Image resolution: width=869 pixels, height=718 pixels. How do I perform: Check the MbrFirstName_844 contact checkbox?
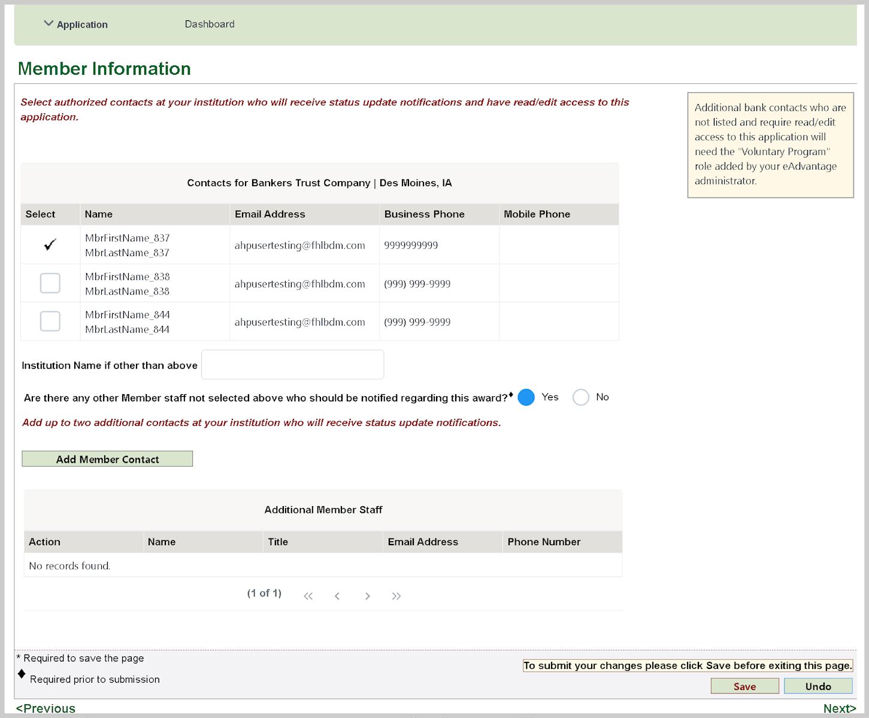[50, 321]
